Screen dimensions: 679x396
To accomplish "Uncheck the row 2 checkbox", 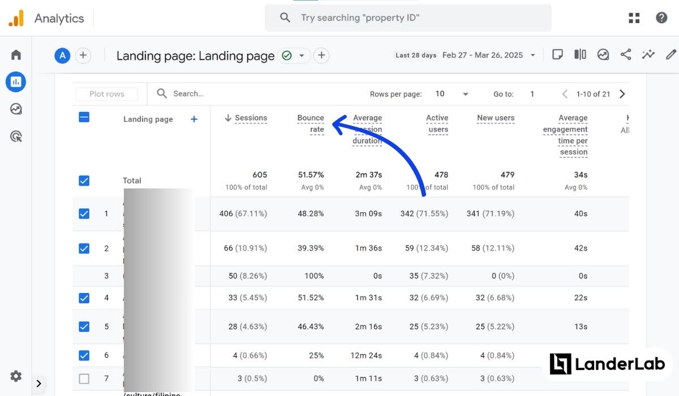I will (x=84, y=248).
